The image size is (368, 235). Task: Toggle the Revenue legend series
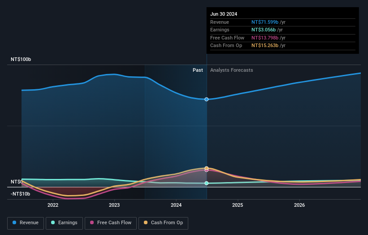[26, 223]
